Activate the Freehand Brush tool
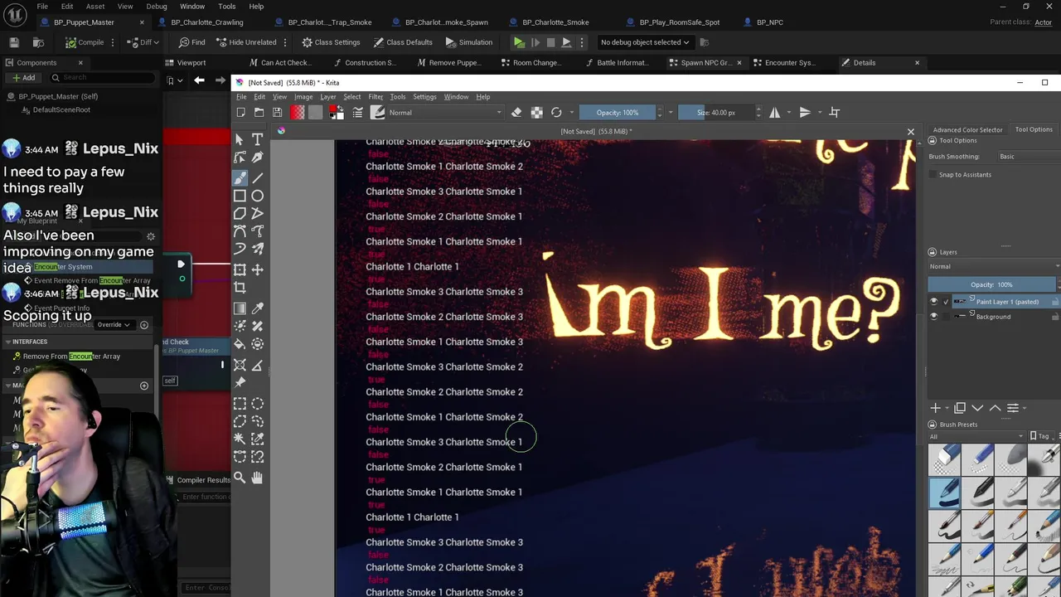This screenshot has height=597, width=1061. [x=240, y=177]
